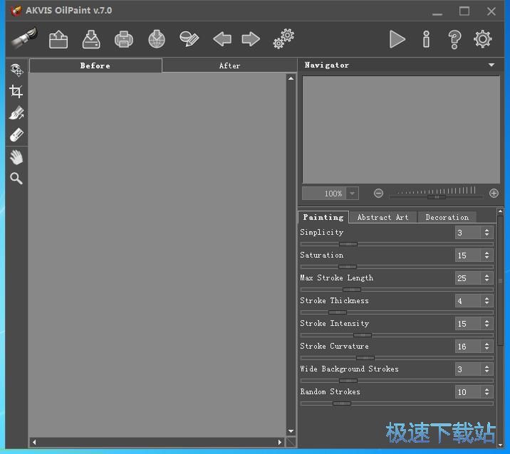Click the Saturation slider handle
Screen dimensions: 510x454
347,267
